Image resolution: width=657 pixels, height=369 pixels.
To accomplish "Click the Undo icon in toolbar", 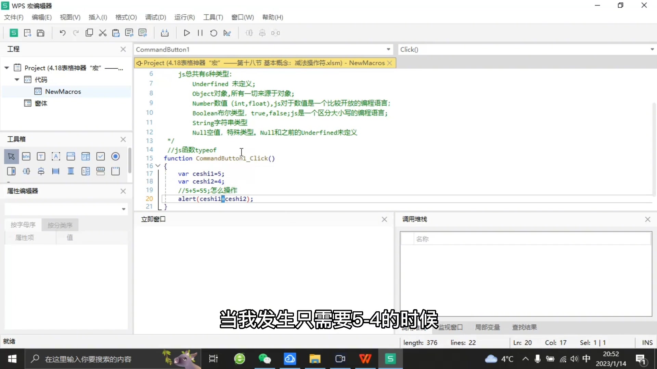I will click(x=62, y=33).
